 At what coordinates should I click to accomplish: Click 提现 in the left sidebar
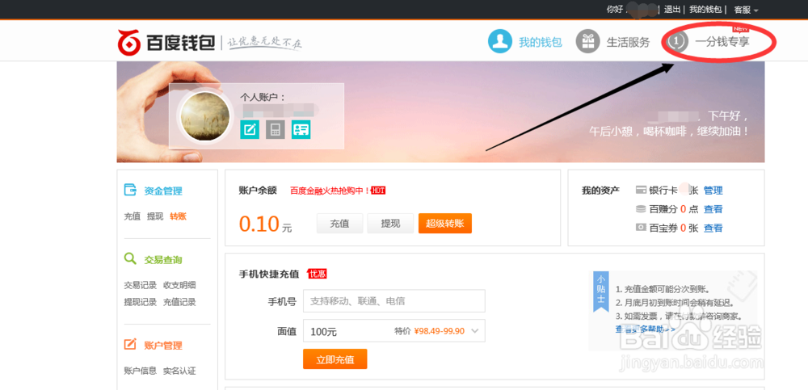(155, 216)
